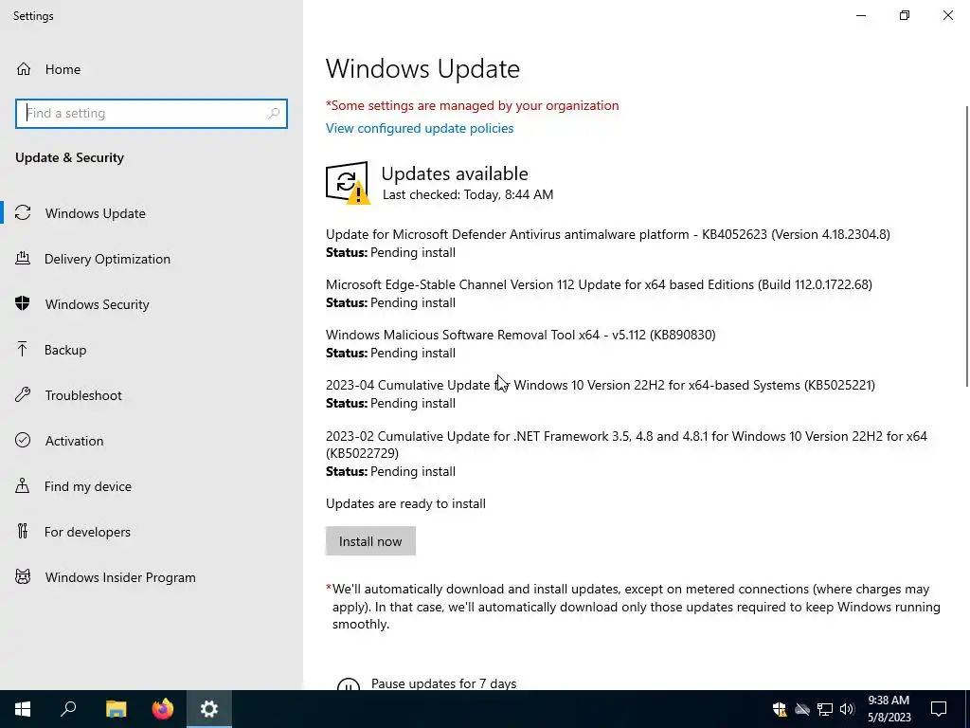Click the For developers tools icon
The height and width of the screenshot is (728, 970).
pos(23,531)
